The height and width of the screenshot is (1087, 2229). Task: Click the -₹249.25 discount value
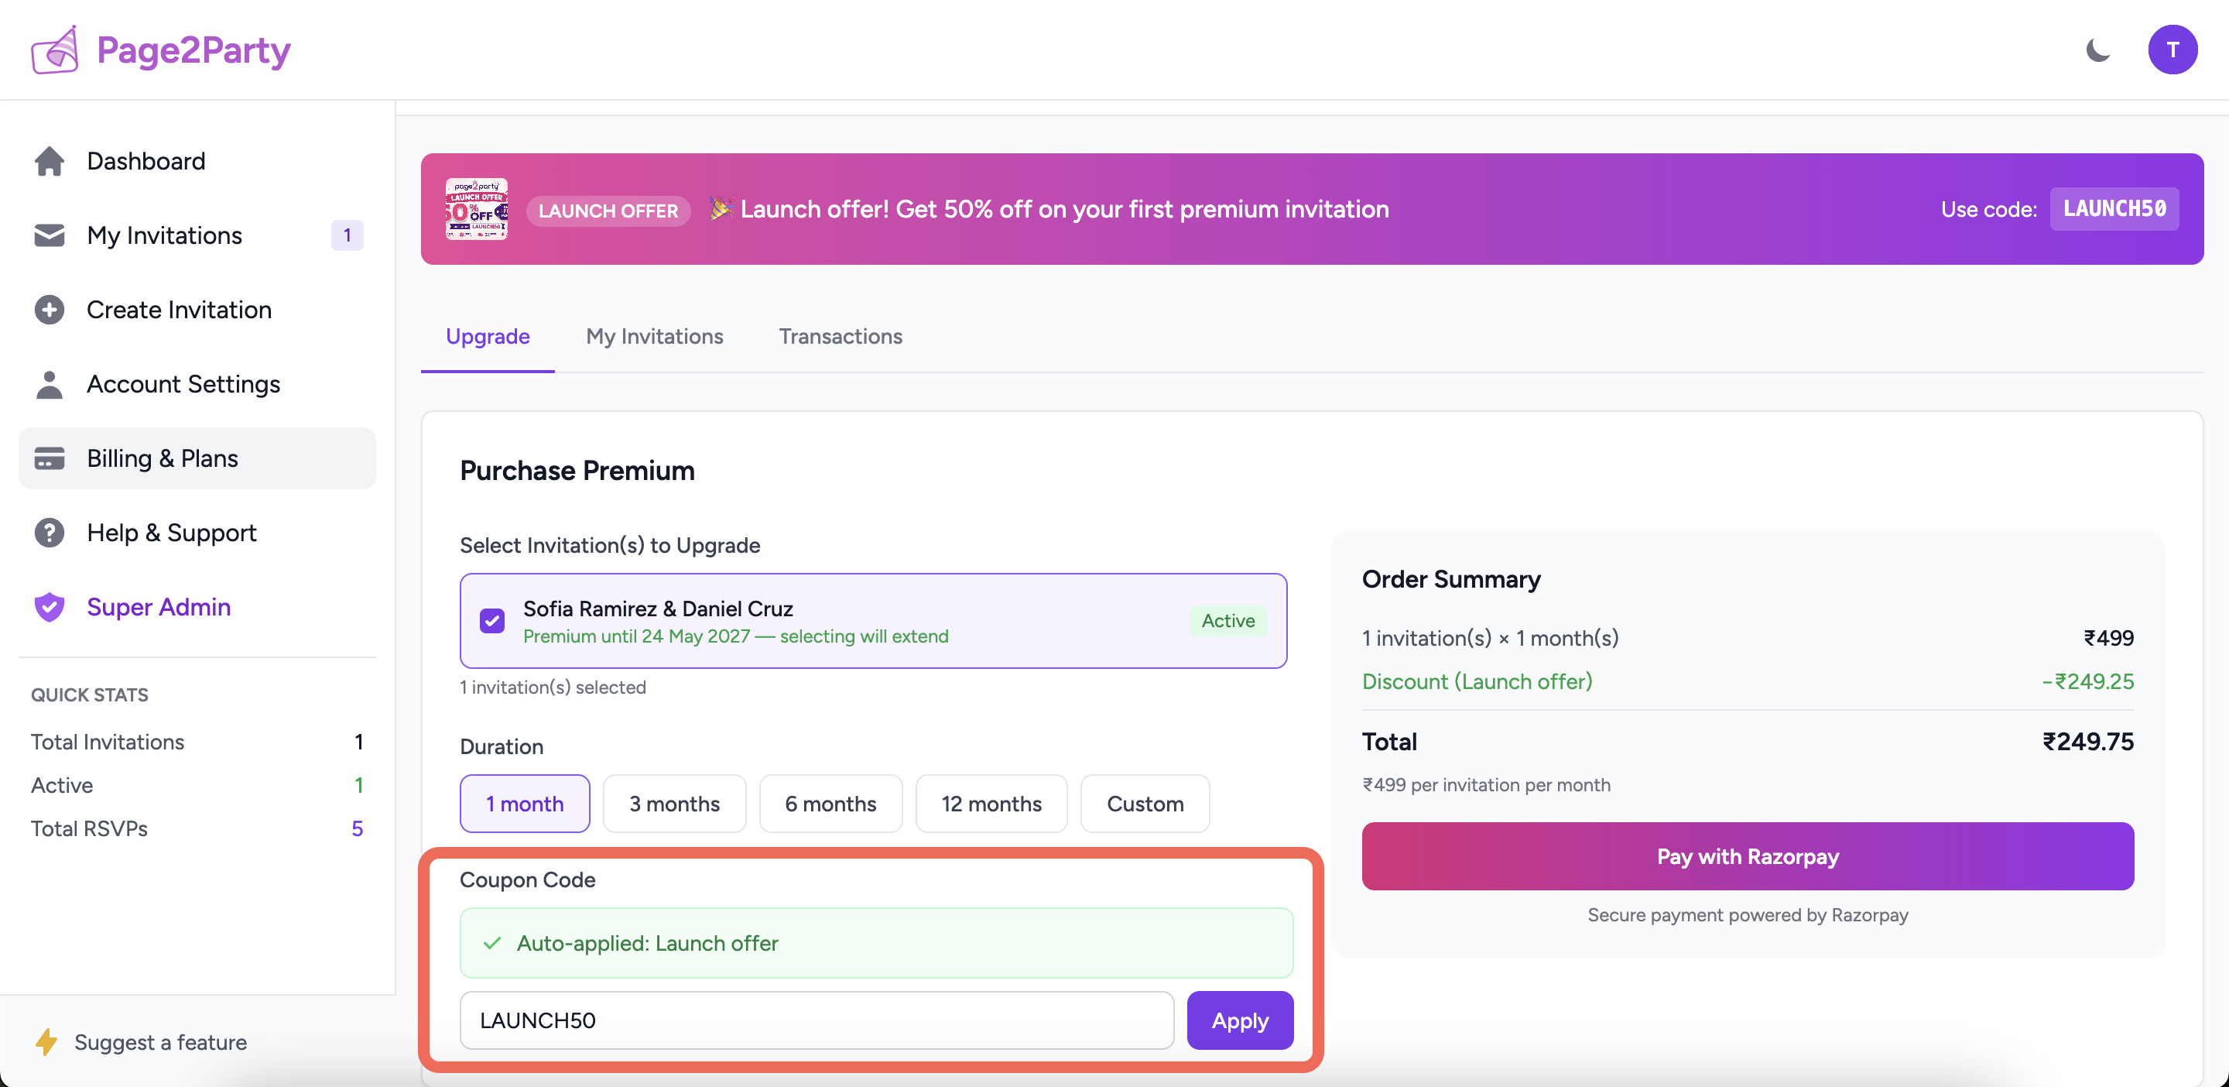pyautogui.click(x=2088, y=682)
